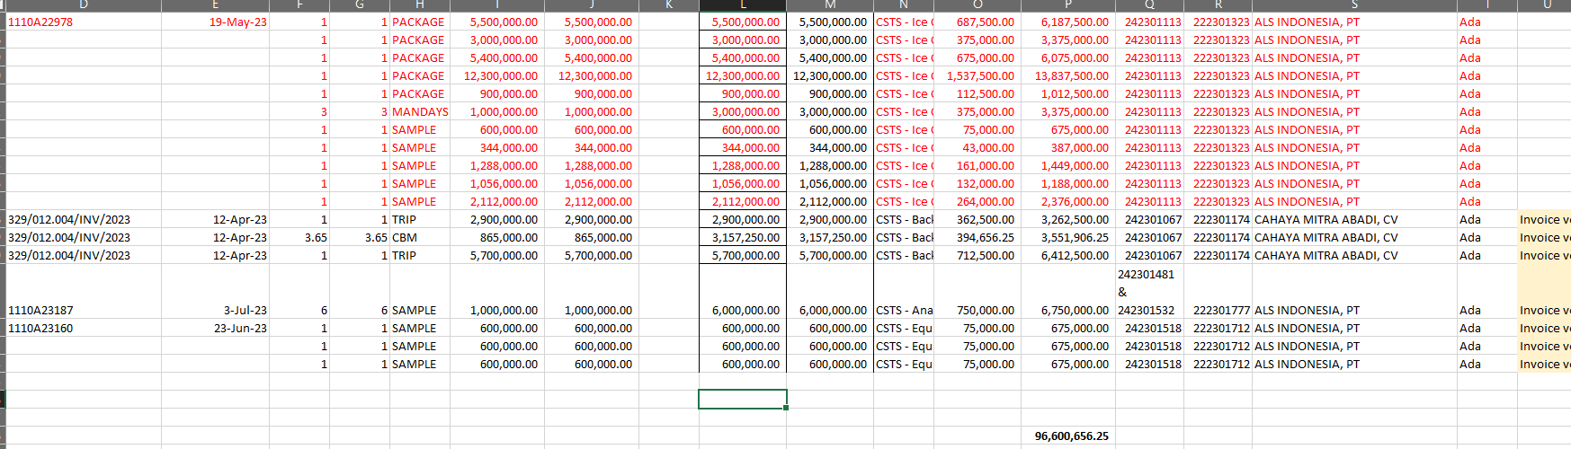This screenshot has width=1571, height=449.
Task: Select the 23-Jun-23 date cell
Action: [x=240, y=329]
